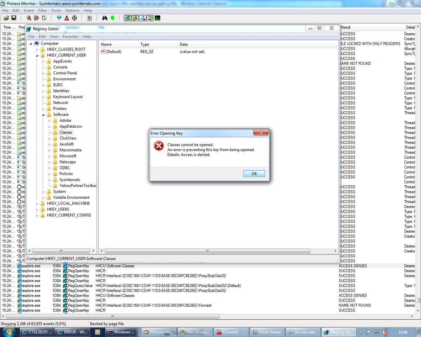The image size is (421, 337).
Task: Select the Policies registry key
Action: coord(66,174)
